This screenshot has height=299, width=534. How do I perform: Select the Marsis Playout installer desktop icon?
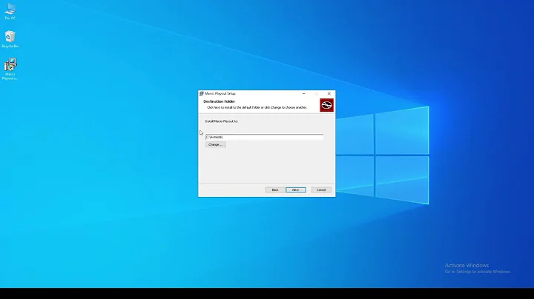point(10,69)
